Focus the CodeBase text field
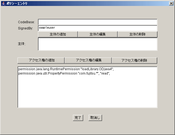175x135 pixels. [97, 22]
